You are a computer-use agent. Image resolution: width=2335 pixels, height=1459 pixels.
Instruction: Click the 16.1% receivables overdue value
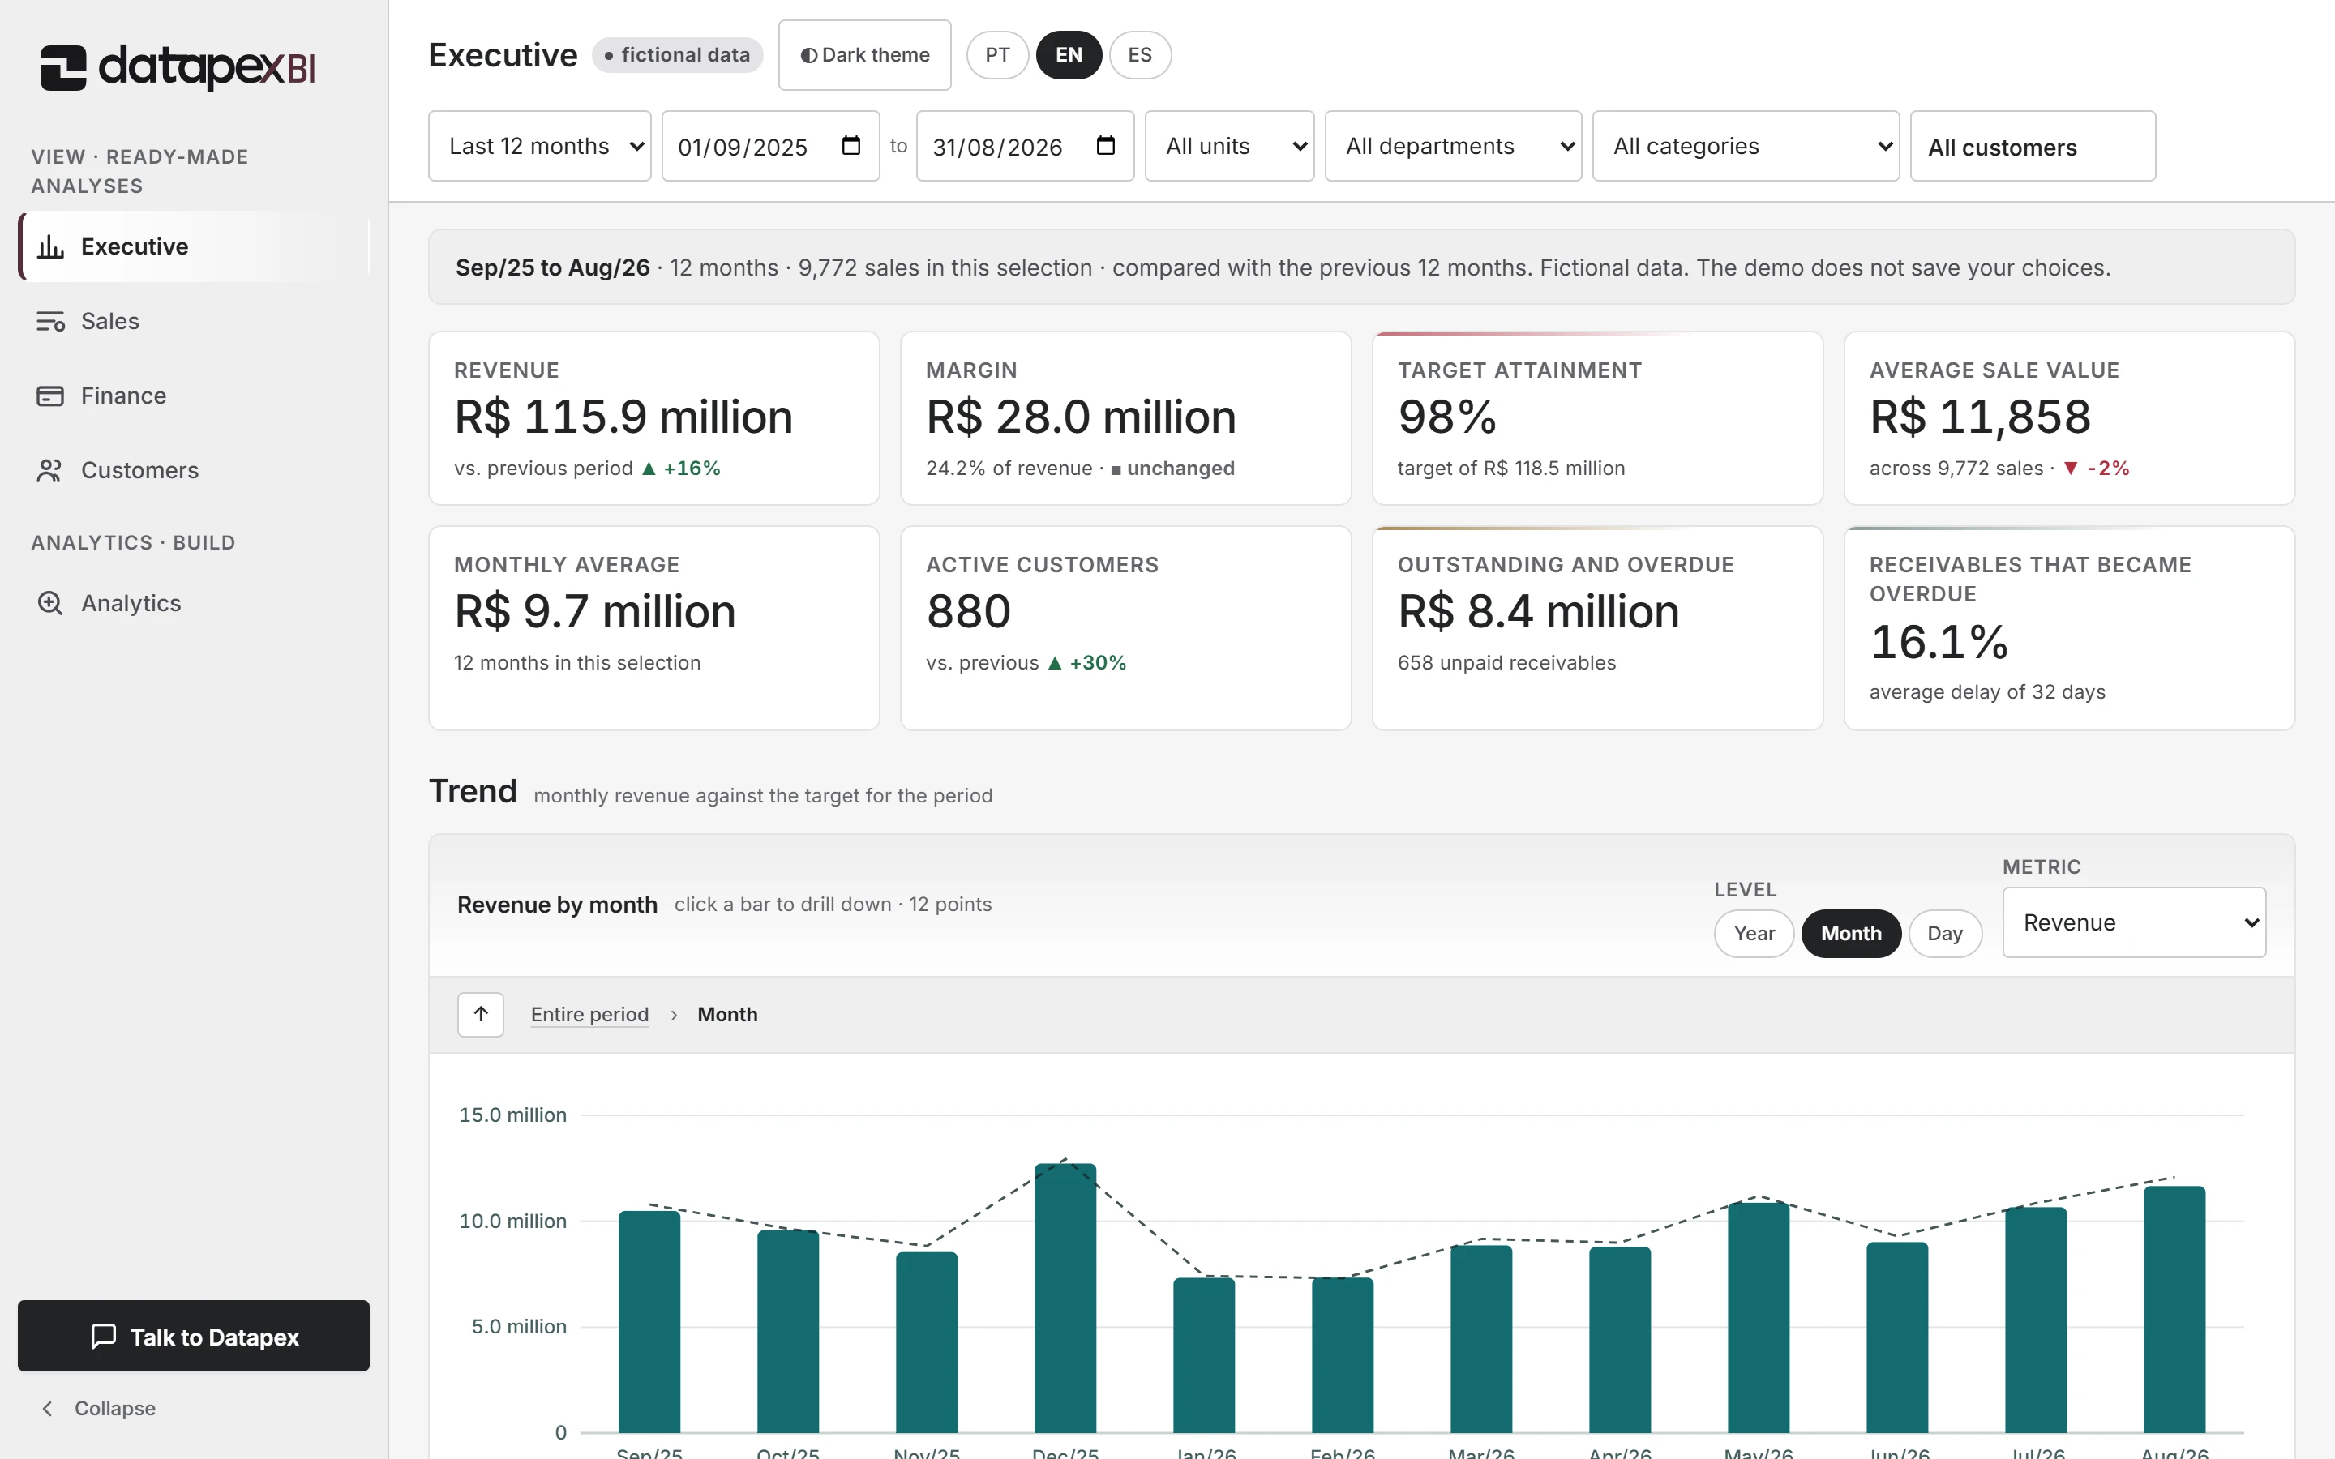(1939, 642)
